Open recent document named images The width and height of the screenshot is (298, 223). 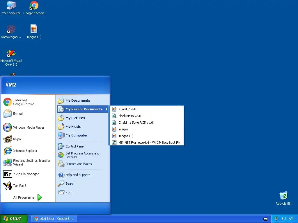click(147, 129)
